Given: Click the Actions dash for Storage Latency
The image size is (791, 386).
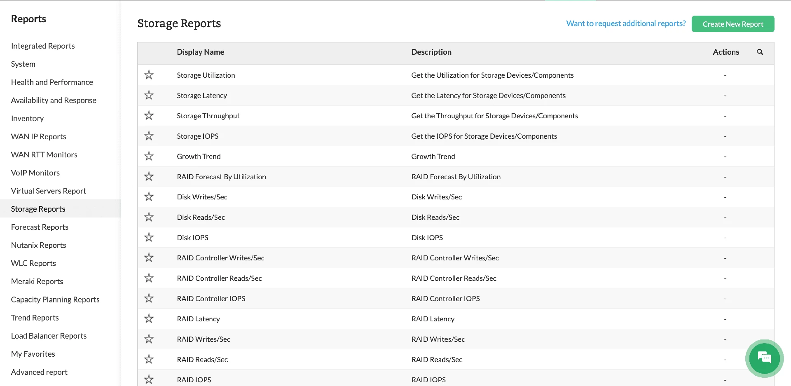Looking at the screenshot, I should (x=725, y=95).
